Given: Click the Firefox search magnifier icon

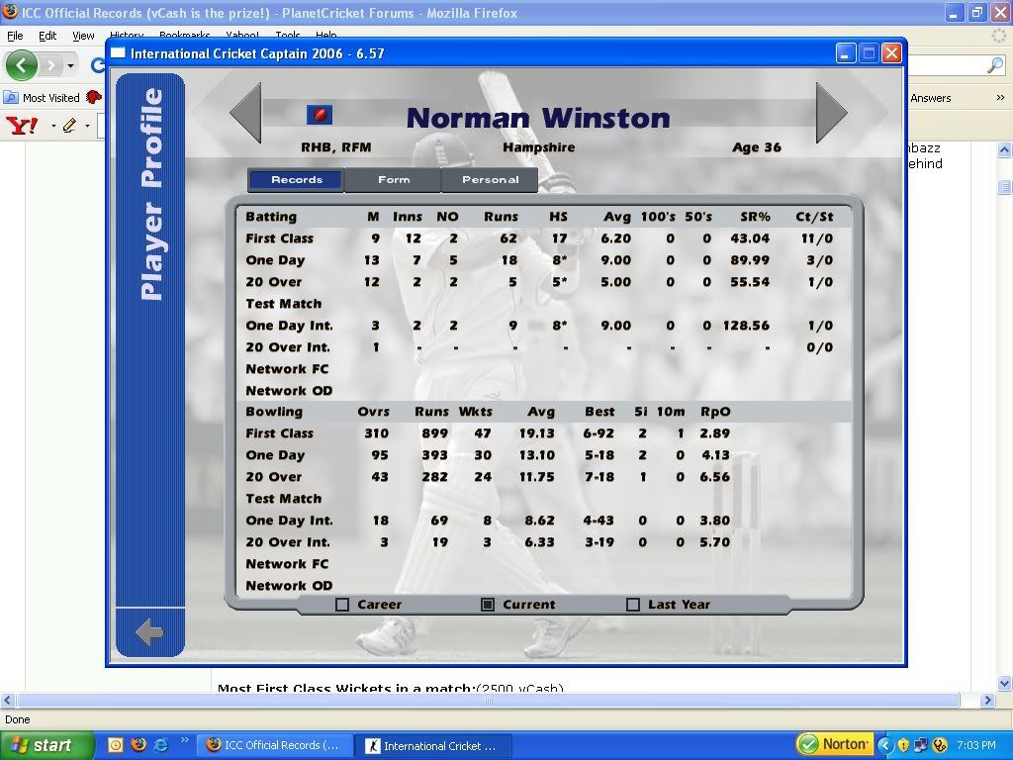Looking at the screenshot, I should point(995,64).
